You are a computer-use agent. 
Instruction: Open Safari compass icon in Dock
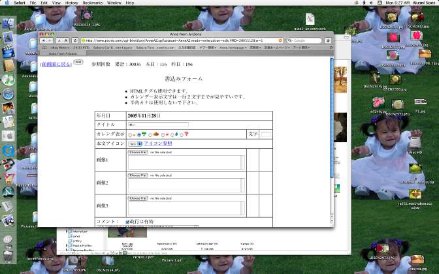(8, 94)
